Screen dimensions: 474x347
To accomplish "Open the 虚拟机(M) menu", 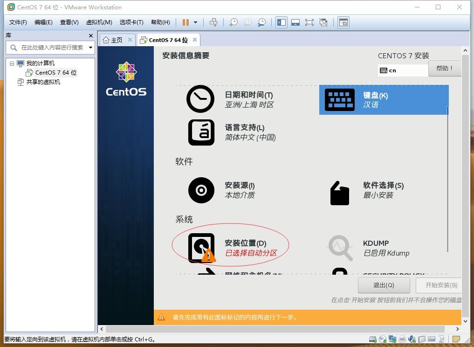I will point(99,22).
